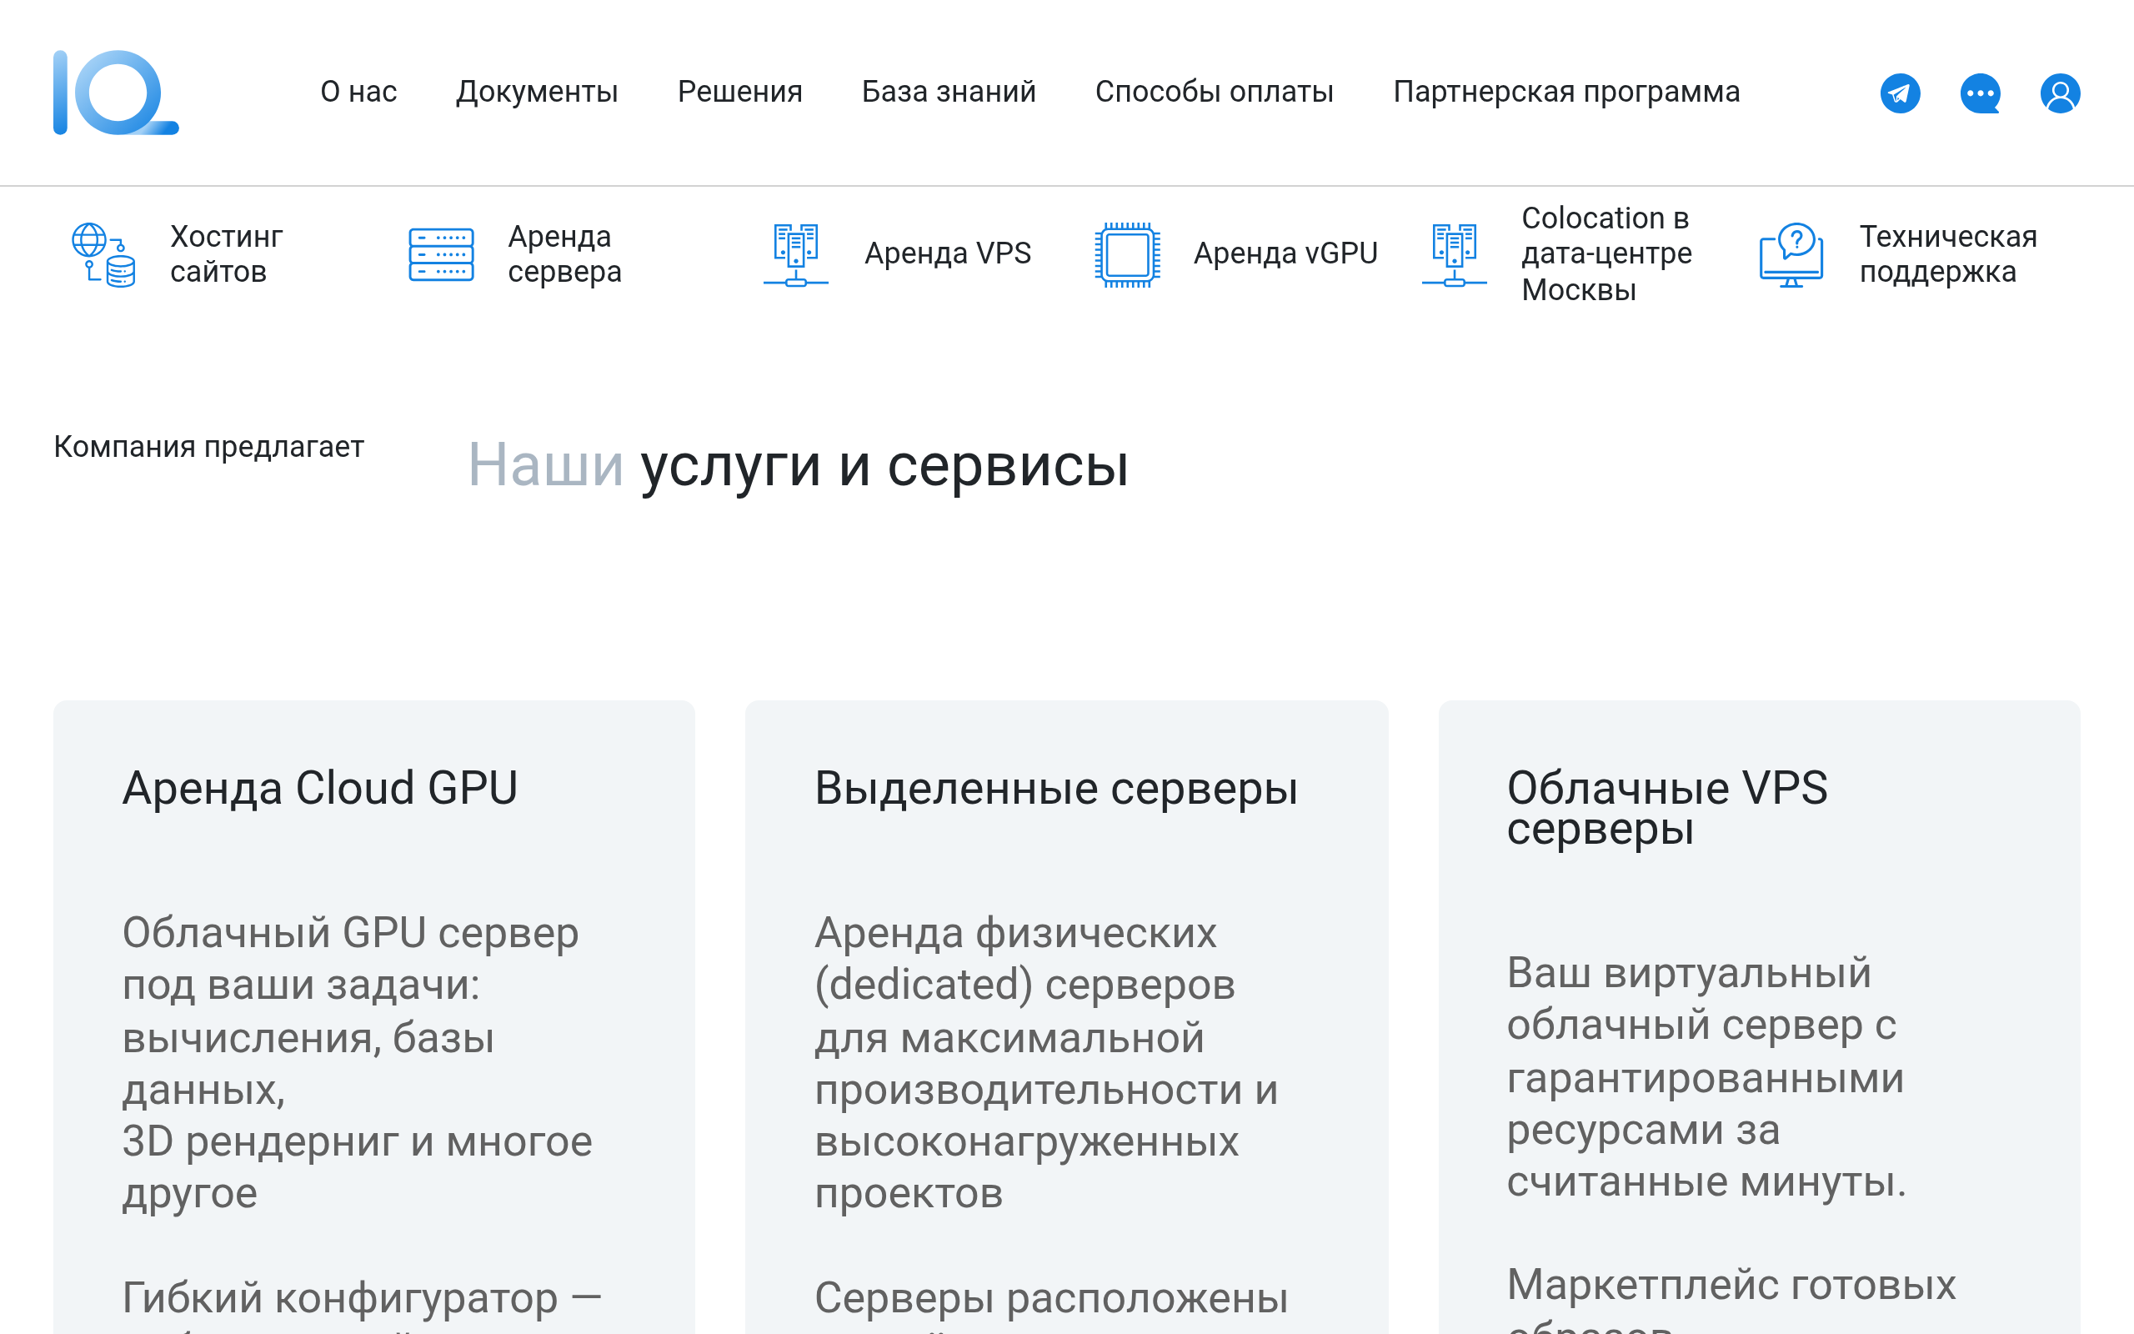Go to Хостинг сайтов link

[x=227, y=254]
